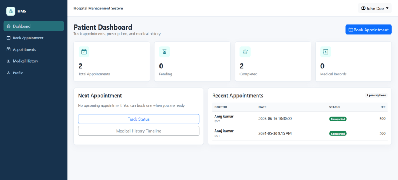Image resolution: width=398 pixels, height=180 pixels.
Task: Click the Medical History Timeline button
Action: tap(139, 131)
